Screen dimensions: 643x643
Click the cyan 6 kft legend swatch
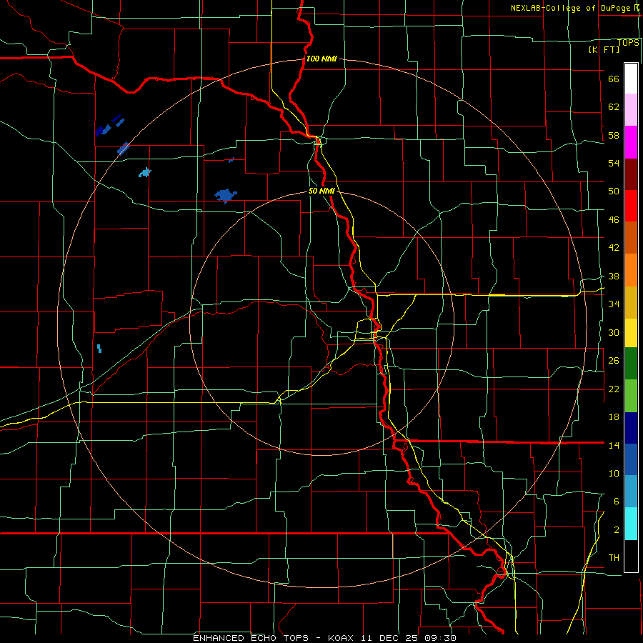[x=631, y=524]
